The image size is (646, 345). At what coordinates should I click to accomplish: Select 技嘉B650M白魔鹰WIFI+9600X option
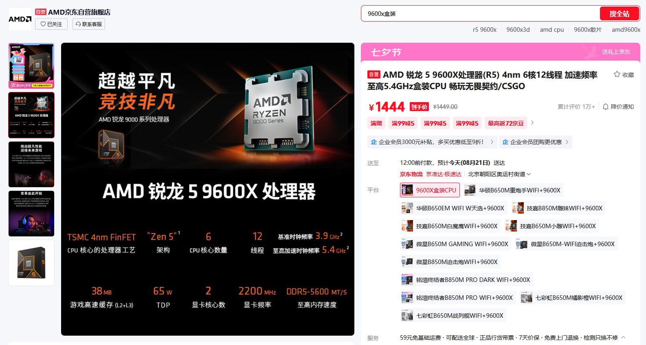[450, 226]
